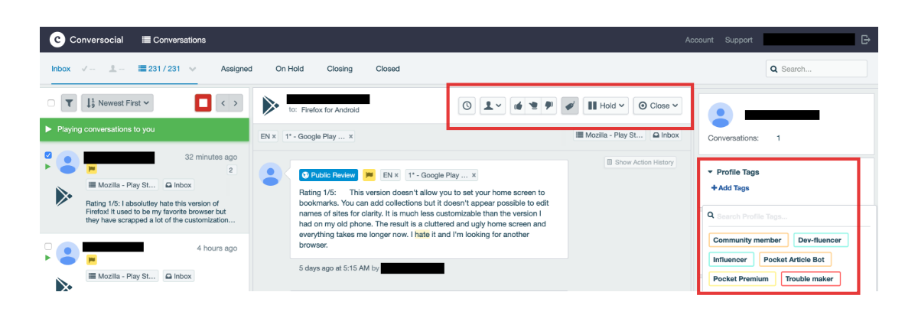Remove the EN tag in message header
918x318 pixels.
coord(396,175)
